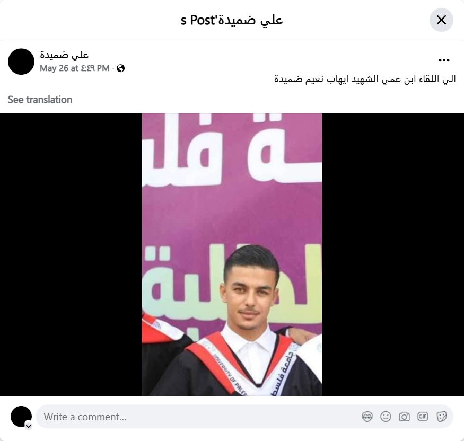Open the graduation photo in full view
This screenshot has height=441, width=464.
(x=232, y=254)
